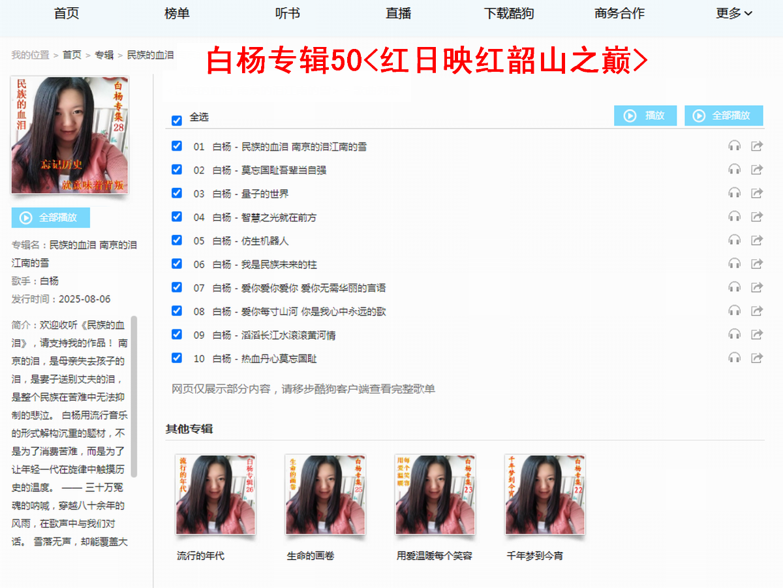Image resolution: width=783 pixels, height=588 pixels.
Task: Share track 量子的世界
Action: pos(757,193)
